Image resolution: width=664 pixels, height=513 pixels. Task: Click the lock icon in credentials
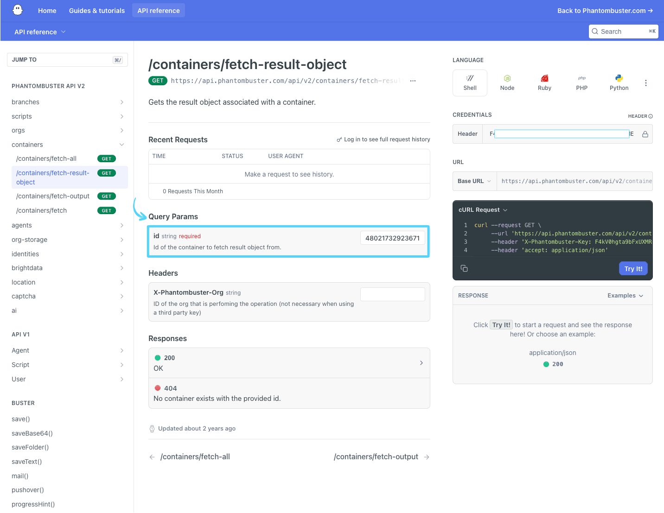point(645,134)
